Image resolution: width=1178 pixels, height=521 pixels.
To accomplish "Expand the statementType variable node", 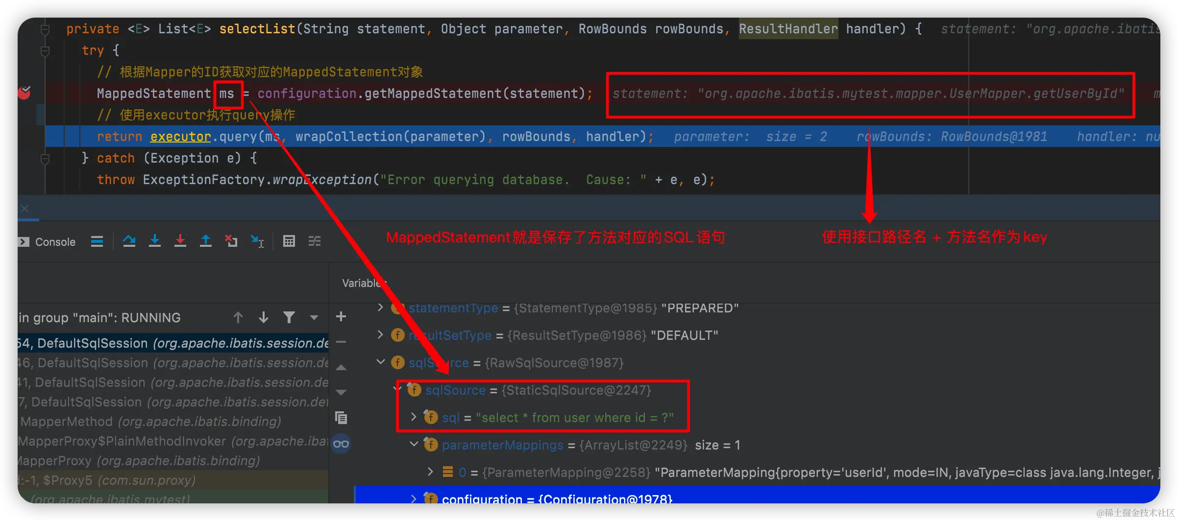I will coord(380,308).
